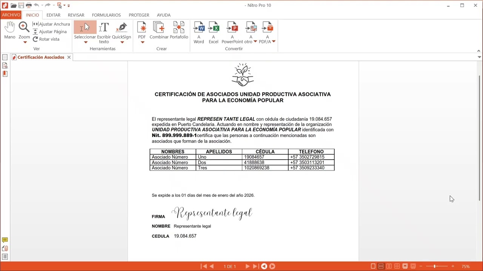Click the Undo arrow
The height and width of the screenshot is (271, 483).
pyautogui.click(x=36, y=5)
